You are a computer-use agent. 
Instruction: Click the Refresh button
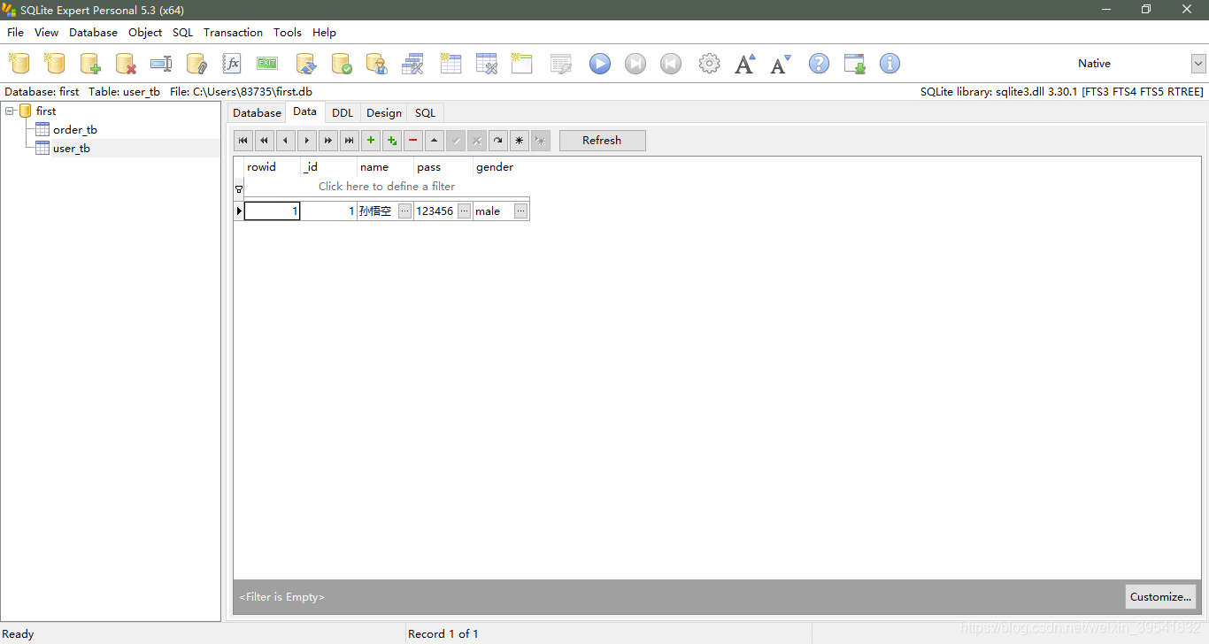pyautogui.click(x=603, y=141)
